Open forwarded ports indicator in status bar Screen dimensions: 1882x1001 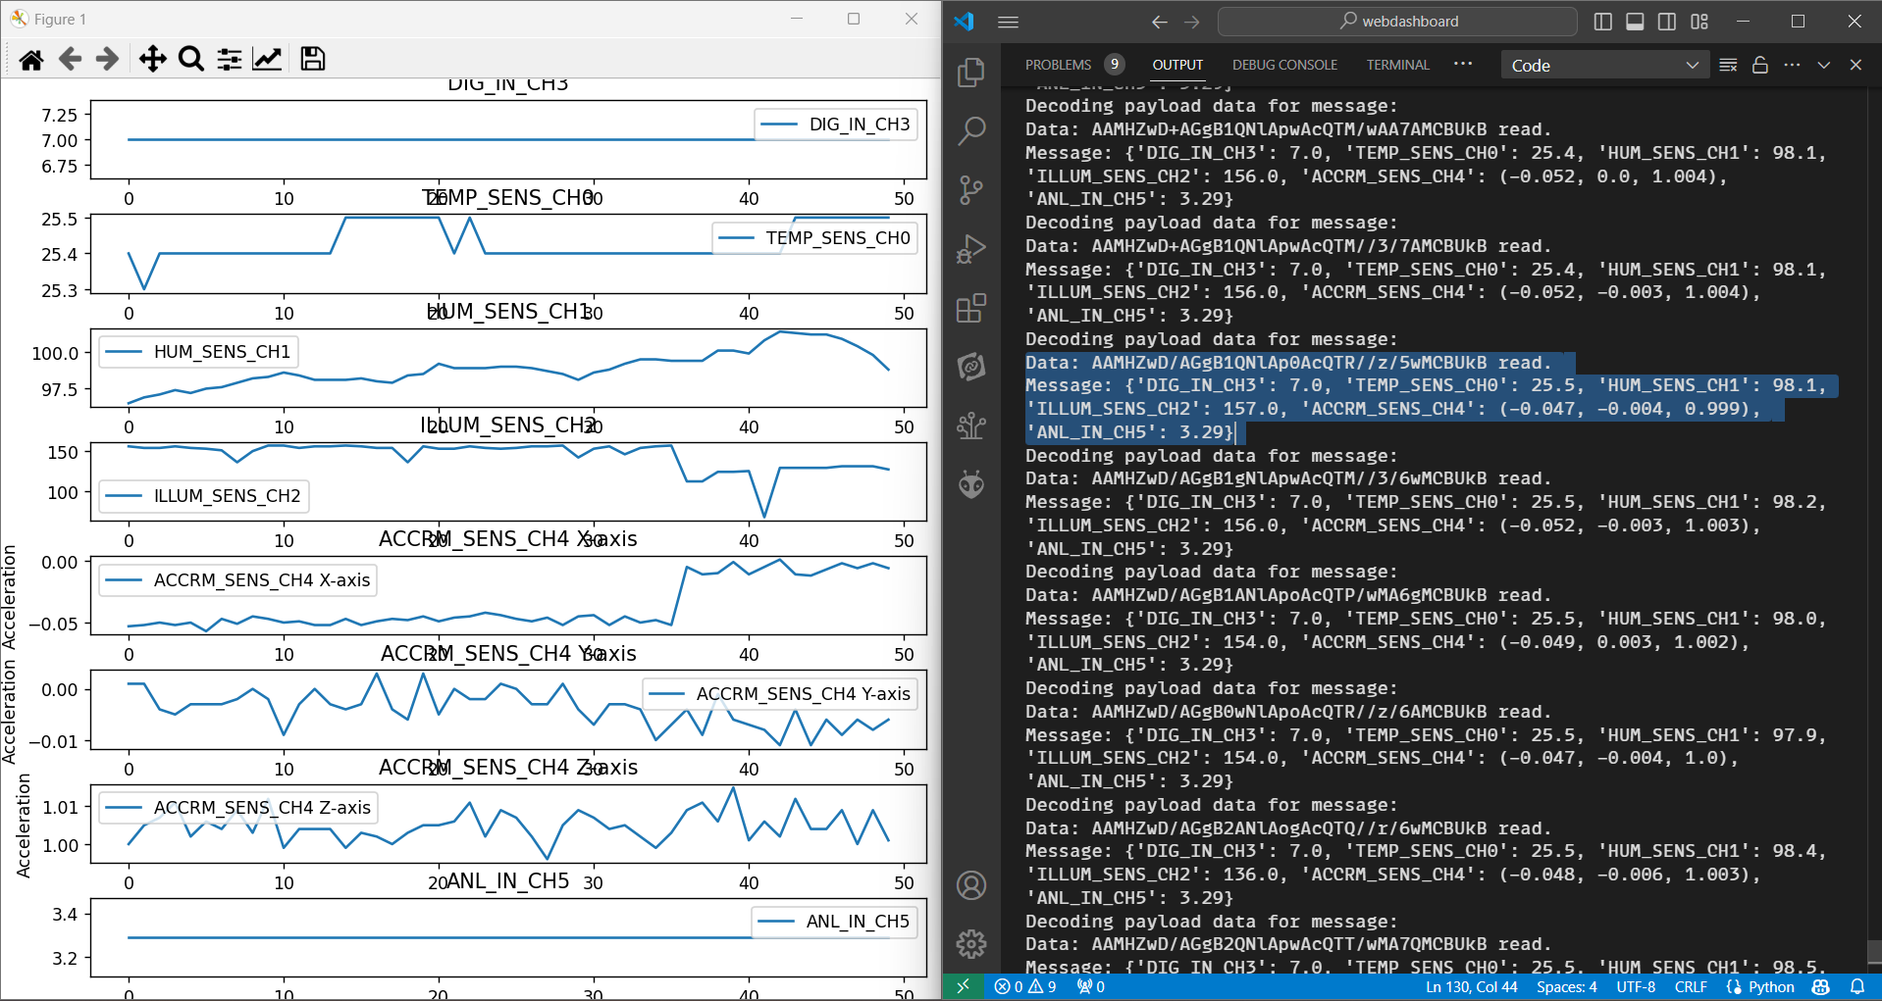tap(1090, 987)
